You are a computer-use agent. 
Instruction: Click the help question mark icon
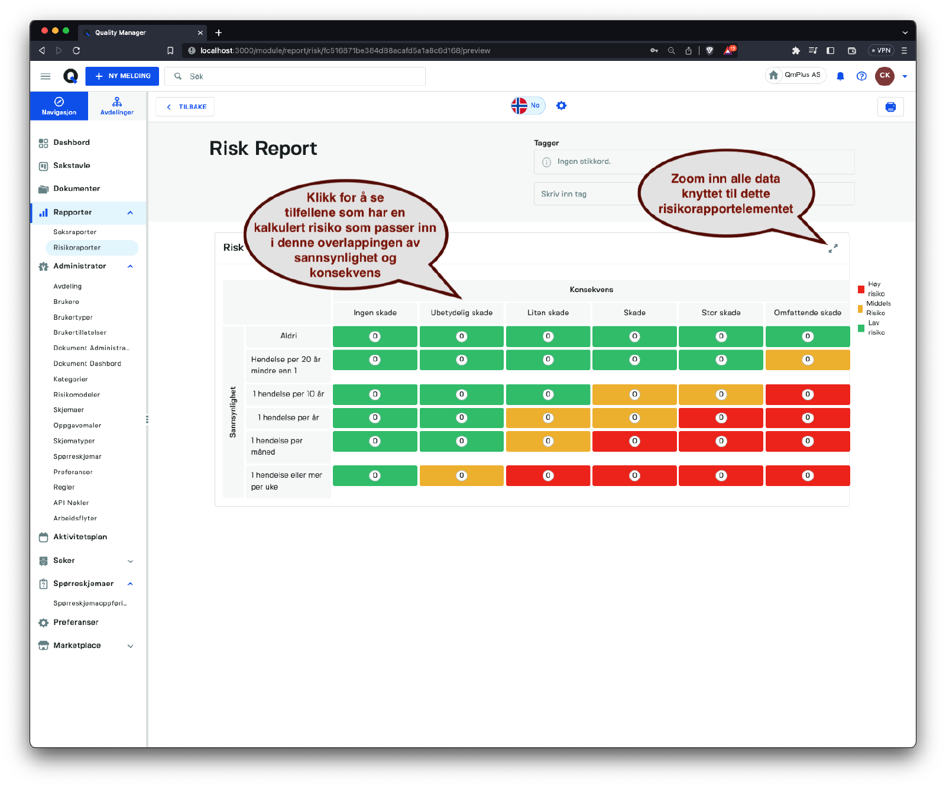[x=861, y=76]
